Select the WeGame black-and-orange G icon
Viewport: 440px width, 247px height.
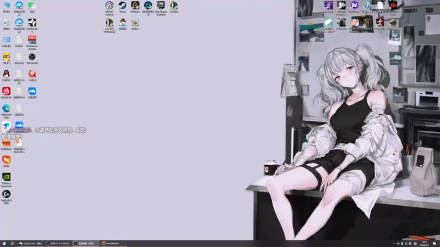pos(135,7)
